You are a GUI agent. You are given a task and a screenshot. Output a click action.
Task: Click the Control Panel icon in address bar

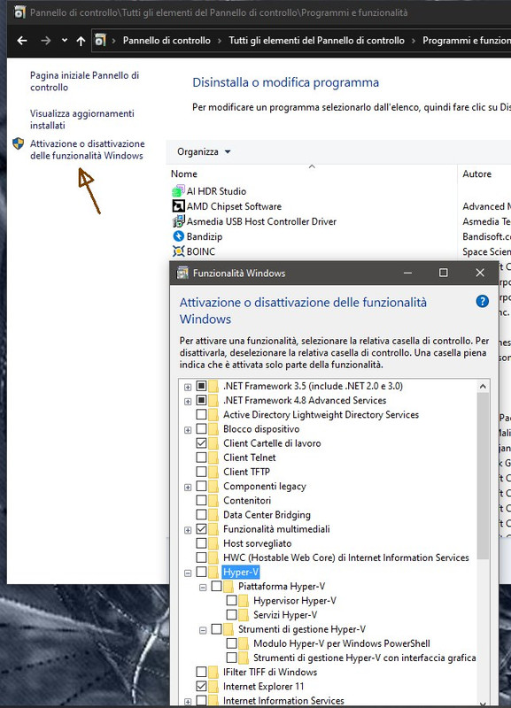click(x=100, y=40)
